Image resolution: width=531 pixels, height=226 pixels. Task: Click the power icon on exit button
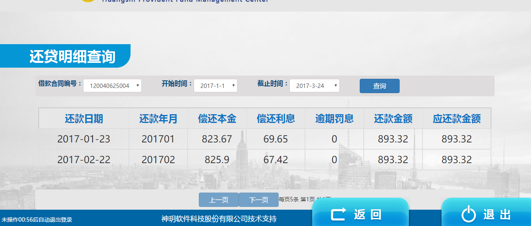point(469,214)
